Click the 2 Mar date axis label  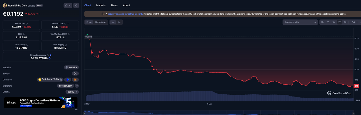[87, 104]
